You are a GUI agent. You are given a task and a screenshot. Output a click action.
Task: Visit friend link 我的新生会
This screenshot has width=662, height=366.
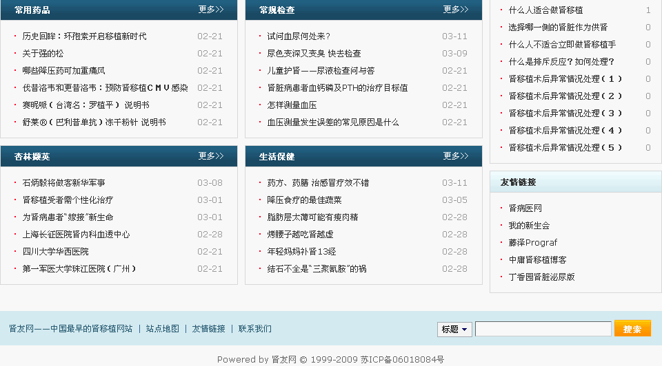pos(529,226)
